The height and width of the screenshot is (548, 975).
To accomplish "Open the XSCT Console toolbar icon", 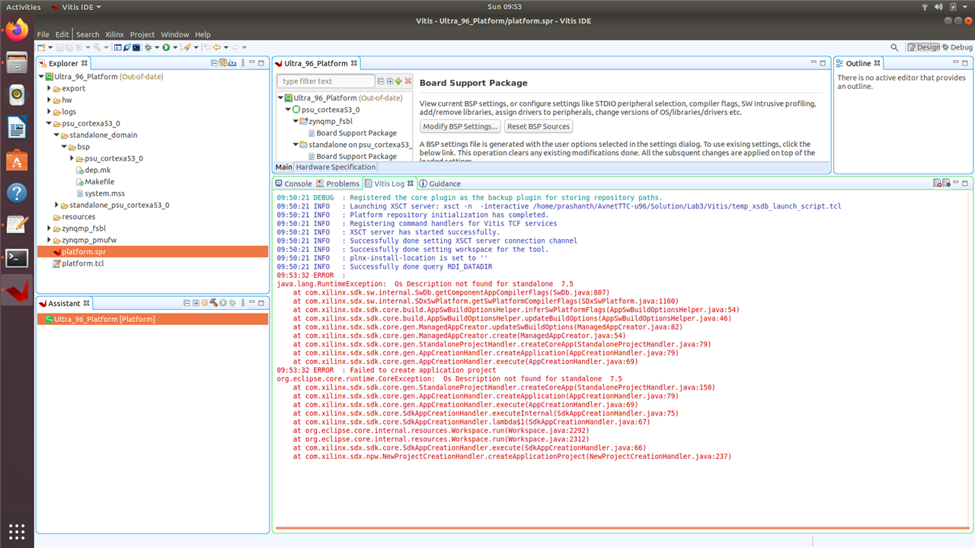I will pyautogui.click(x=117, y=47).
